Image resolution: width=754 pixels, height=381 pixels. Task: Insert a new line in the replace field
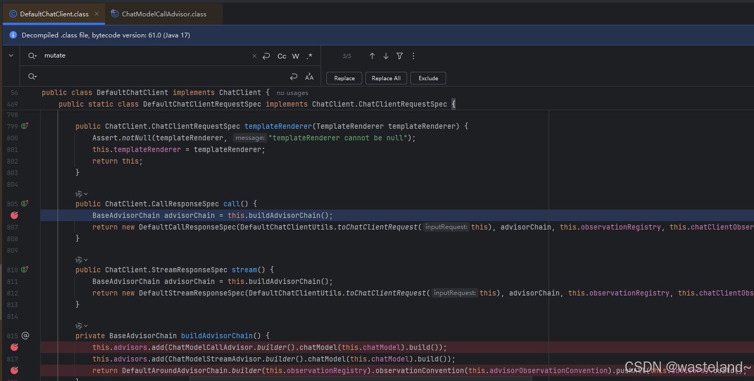[x=294, y=77]
